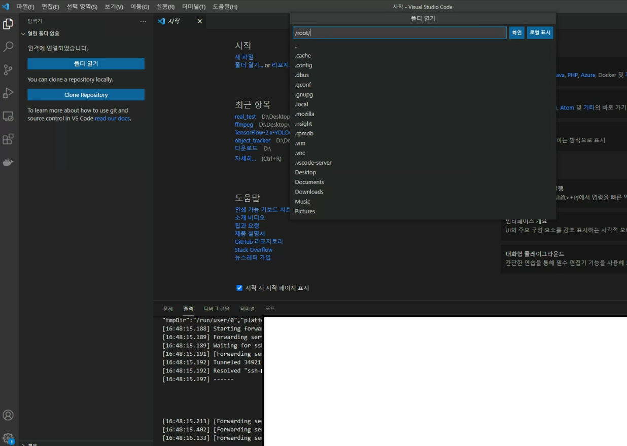Open the GitHub 리포지토리 link
The height and width of the screenshot is (446, 627).
coord(259,242)
